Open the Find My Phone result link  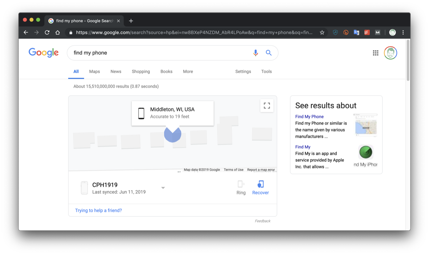pos(309,117)
